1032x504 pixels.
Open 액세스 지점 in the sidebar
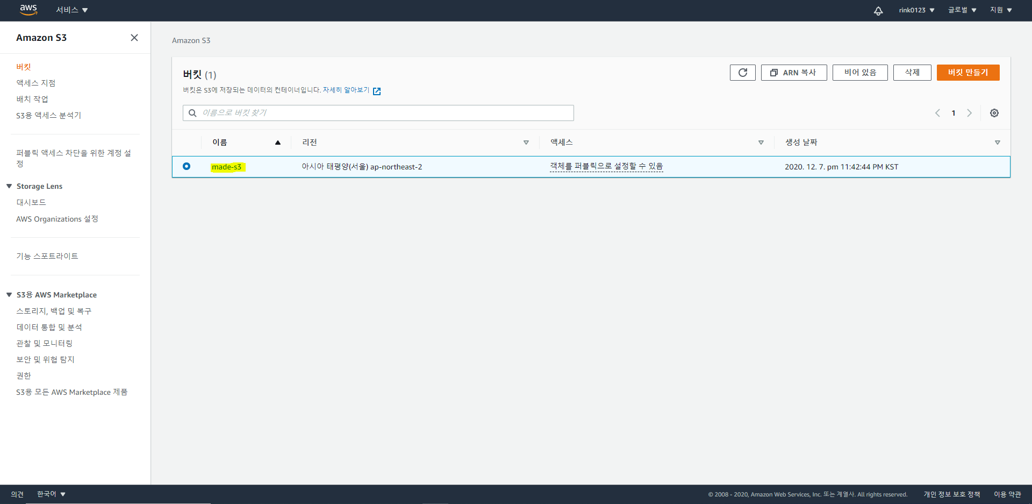tap(36, 83)
